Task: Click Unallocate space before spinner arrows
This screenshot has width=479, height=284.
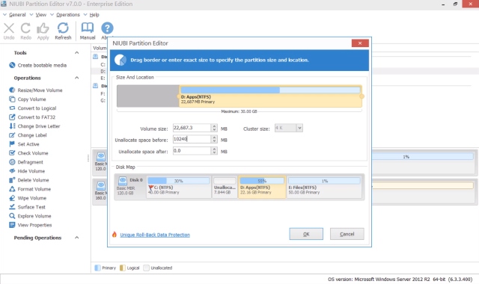Action: [x=215, y=139]
